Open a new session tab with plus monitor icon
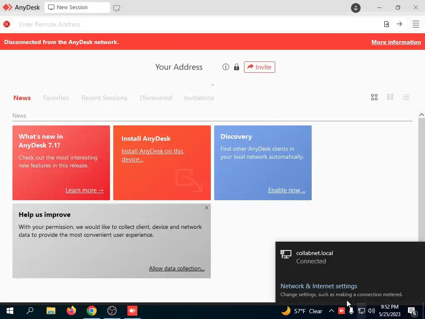 (x=117, y=8)
